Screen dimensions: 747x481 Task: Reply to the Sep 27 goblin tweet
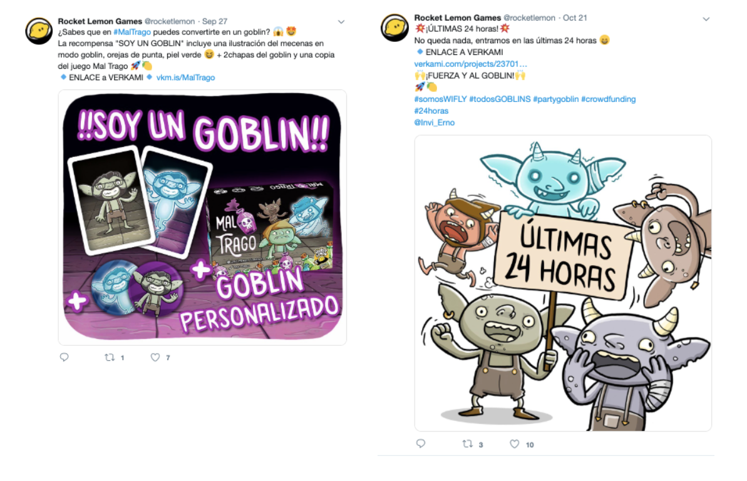64,357
